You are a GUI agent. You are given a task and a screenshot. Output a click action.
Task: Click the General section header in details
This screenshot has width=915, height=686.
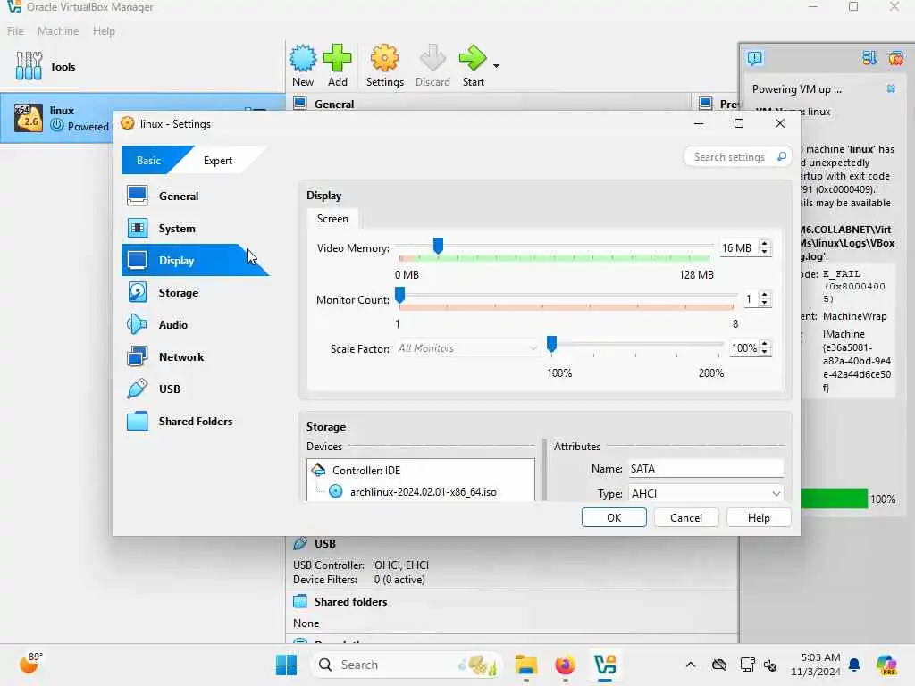[x=334, y=104]
